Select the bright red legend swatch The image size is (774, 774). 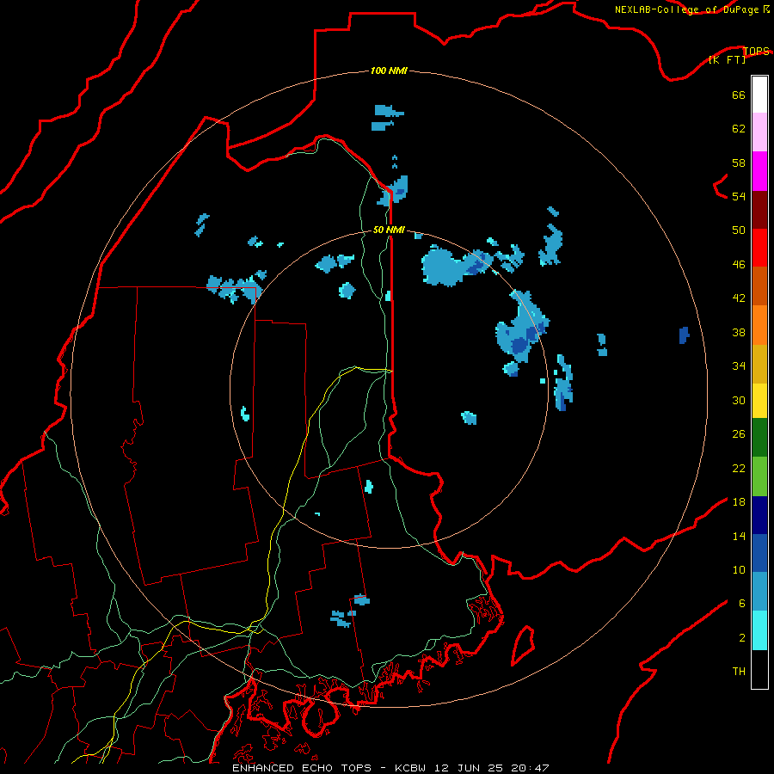tap(759, 248)
